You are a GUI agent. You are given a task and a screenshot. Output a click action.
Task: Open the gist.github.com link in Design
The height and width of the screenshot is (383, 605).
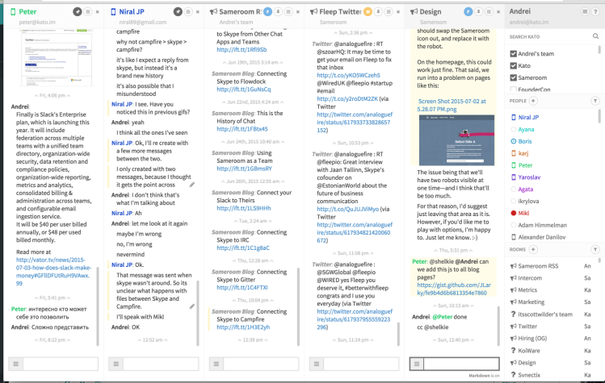click(454, 289)
